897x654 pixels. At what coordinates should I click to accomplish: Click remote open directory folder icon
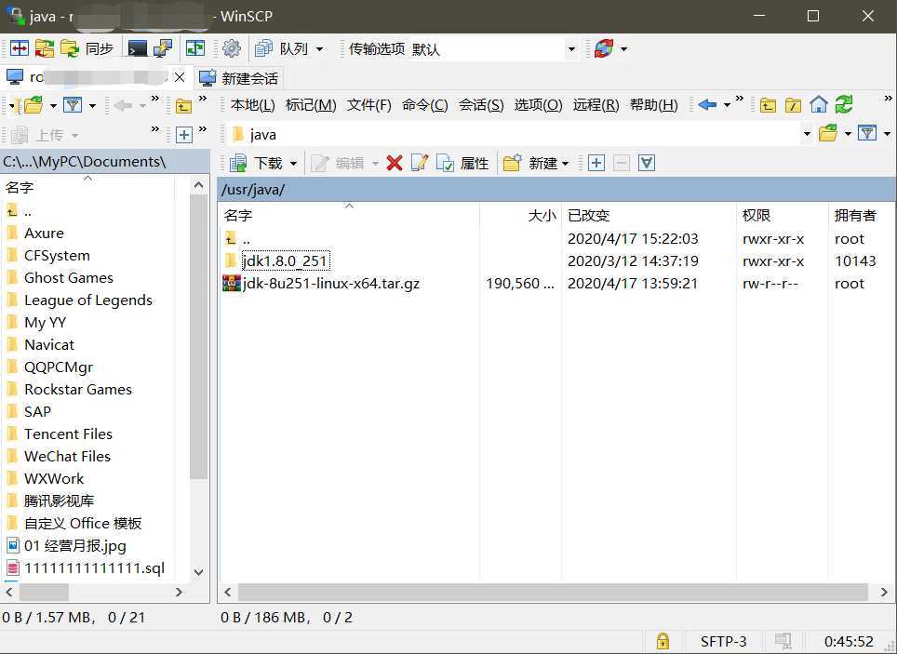[828, 134]
